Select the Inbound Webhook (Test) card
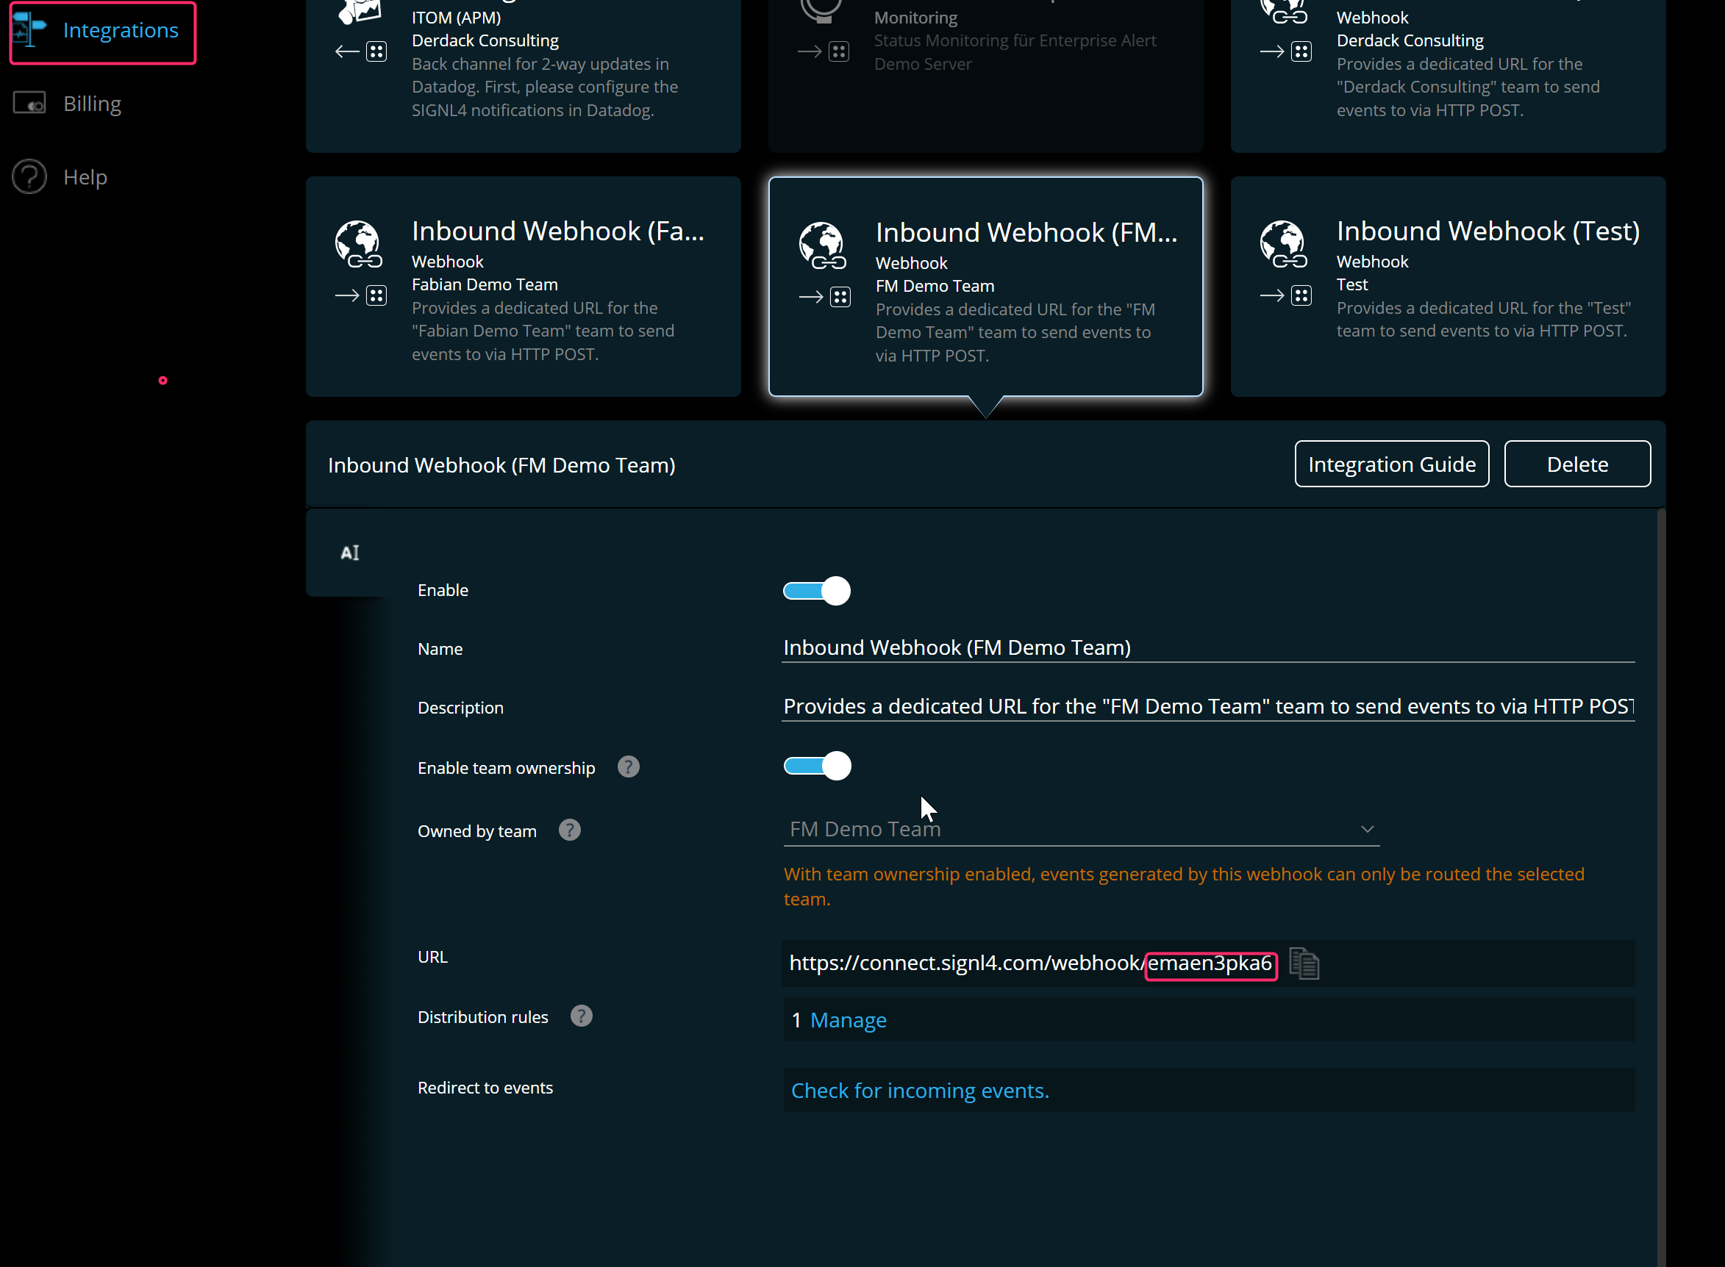 pyautogui.click(x=1448, y=287)
